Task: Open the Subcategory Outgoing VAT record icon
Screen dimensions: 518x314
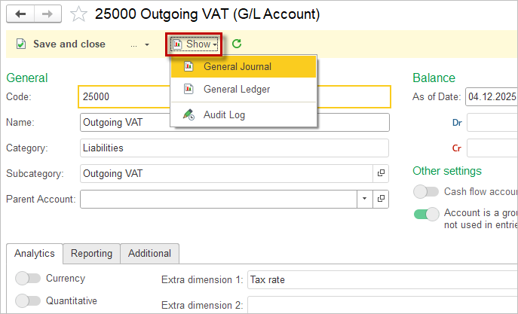Action: click(381, 173)
